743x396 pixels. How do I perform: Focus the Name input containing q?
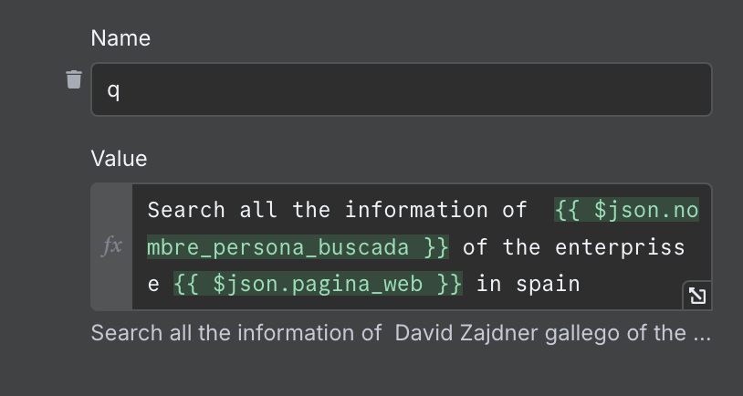coord(402,89)
